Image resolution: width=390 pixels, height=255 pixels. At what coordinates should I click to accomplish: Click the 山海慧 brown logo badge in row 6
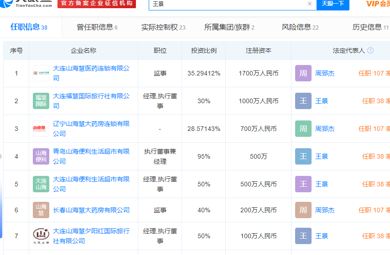pos(41,210)
